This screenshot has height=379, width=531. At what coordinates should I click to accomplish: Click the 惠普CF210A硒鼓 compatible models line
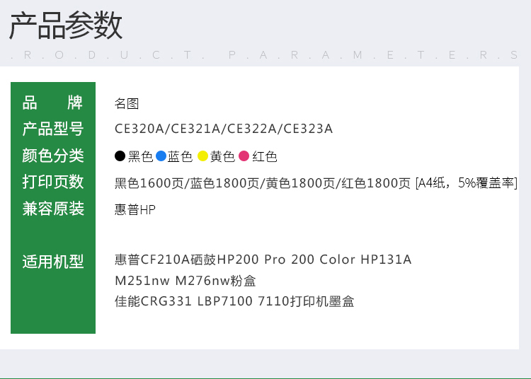[263, 260]
